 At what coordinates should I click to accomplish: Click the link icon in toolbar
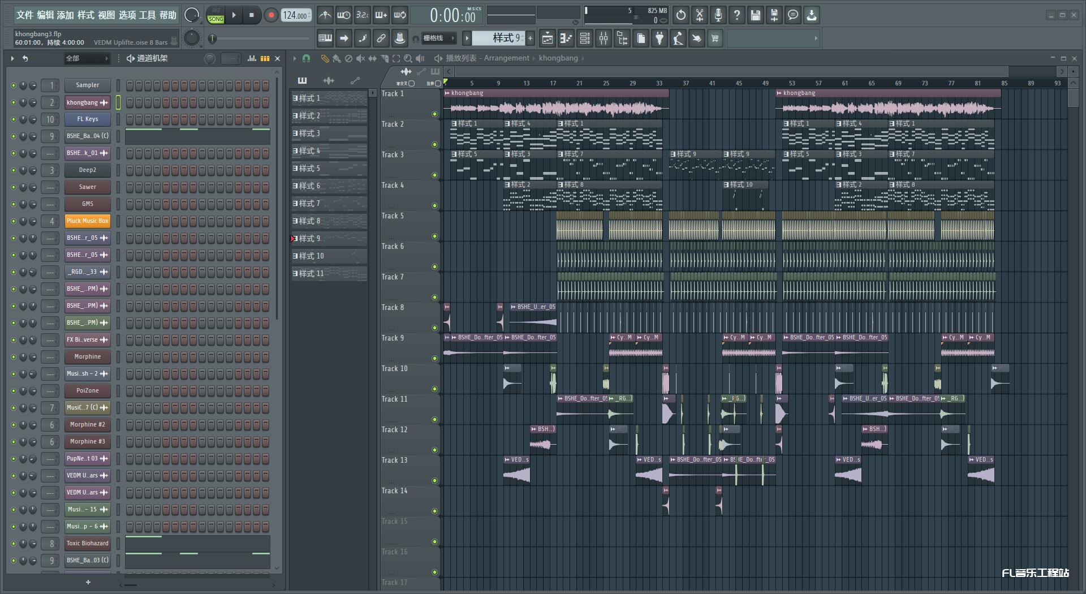tap(381, 38)
